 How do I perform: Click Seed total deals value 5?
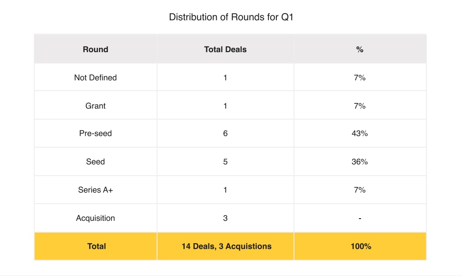click(225, 162)
